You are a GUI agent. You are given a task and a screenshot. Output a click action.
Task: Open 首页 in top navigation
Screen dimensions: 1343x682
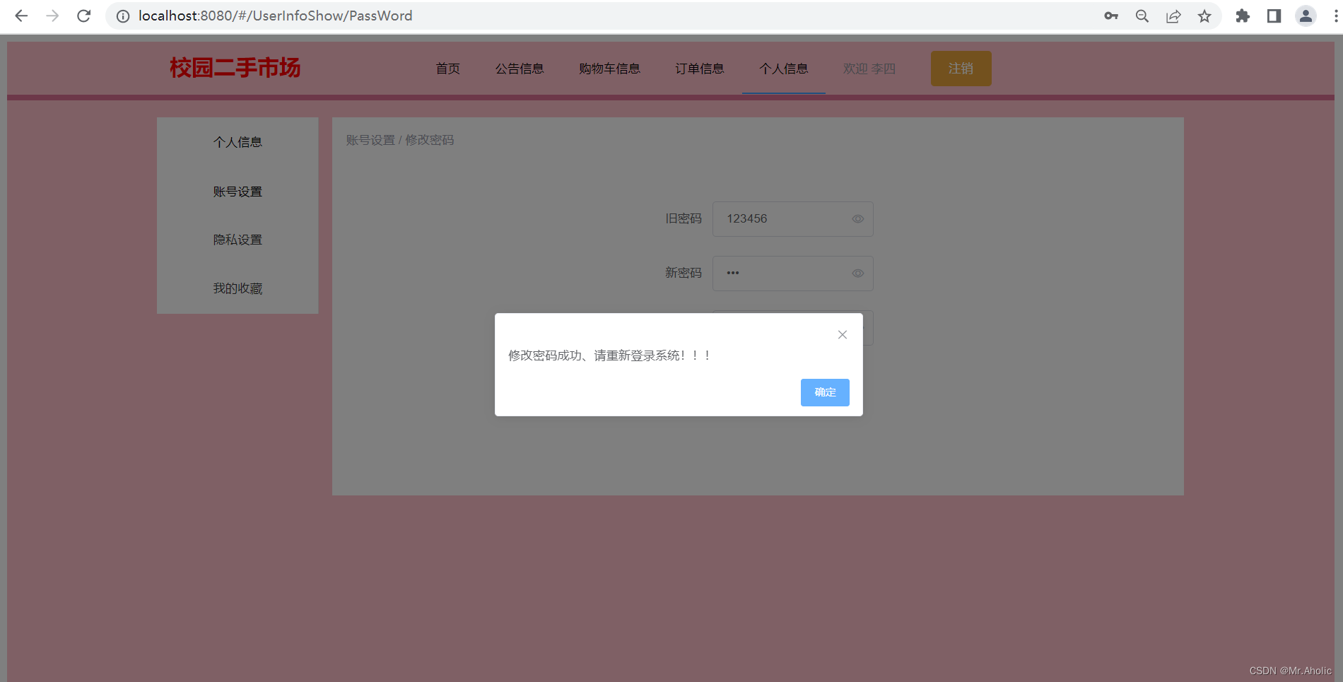click(448, 69)
